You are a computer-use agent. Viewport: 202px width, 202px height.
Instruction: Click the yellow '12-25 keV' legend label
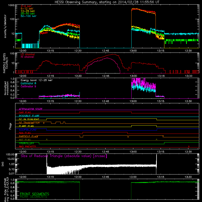28,11
